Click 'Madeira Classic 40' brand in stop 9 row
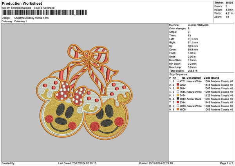The width and height of the screenshot is (235, 166). click(222, 110)
